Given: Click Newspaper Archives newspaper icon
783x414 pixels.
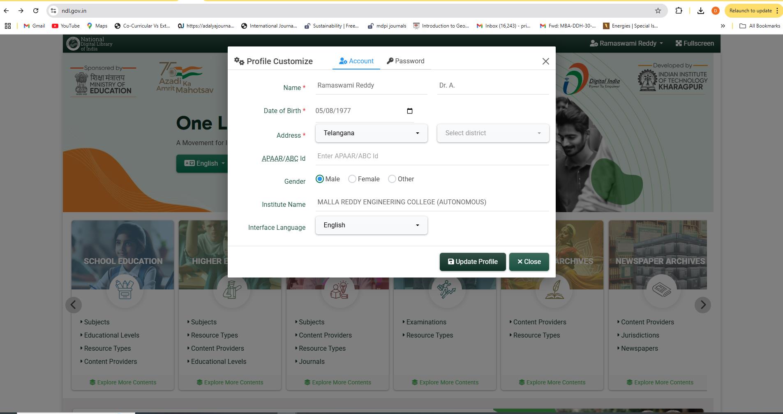Looking at the screenshot, I should [661, 289].
